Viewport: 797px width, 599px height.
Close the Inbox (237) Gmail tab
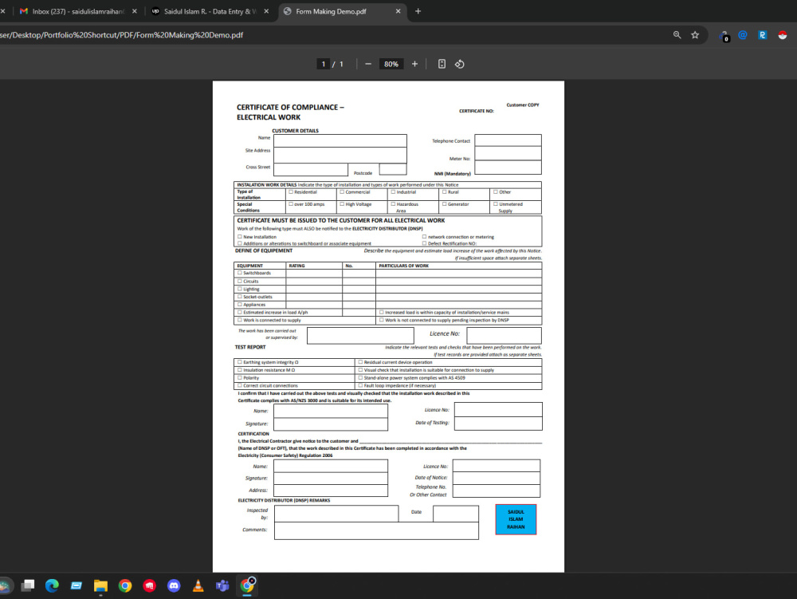pyautogui.click(x=134, y=11)
